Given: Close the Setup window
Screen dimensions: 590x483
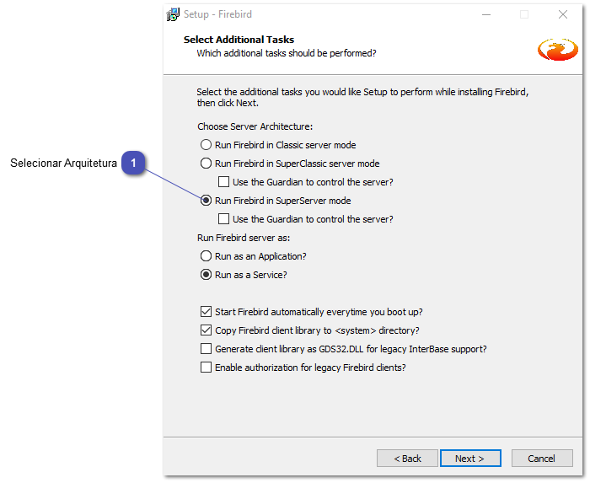Looking at the screenshot, I should tap(562, 14).
